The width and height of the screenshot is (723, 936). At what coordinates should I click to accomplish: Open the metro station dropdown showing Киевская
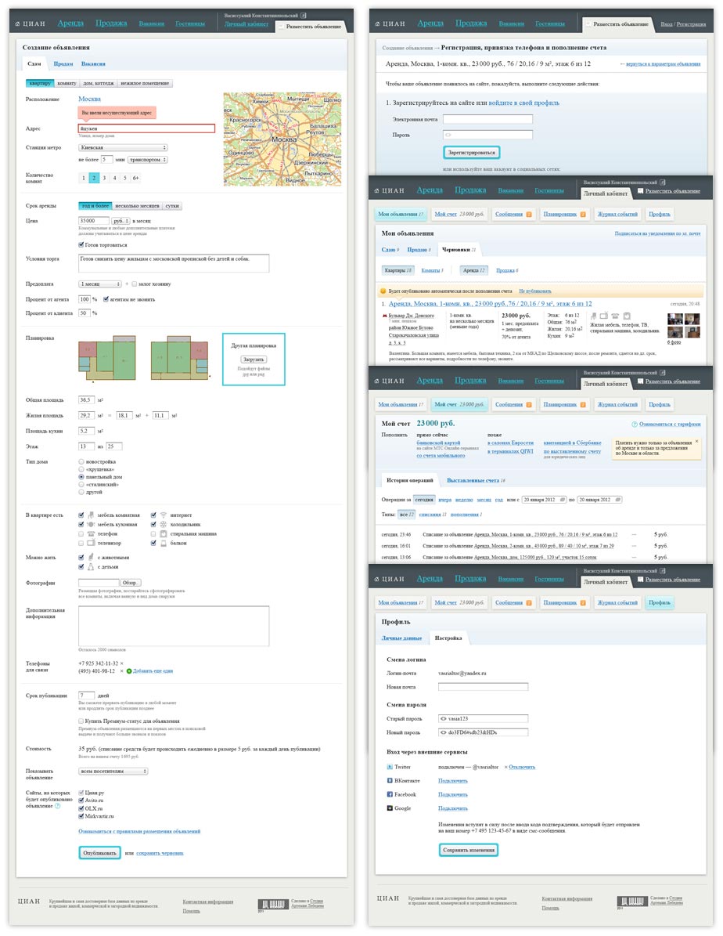click(123, 147)
